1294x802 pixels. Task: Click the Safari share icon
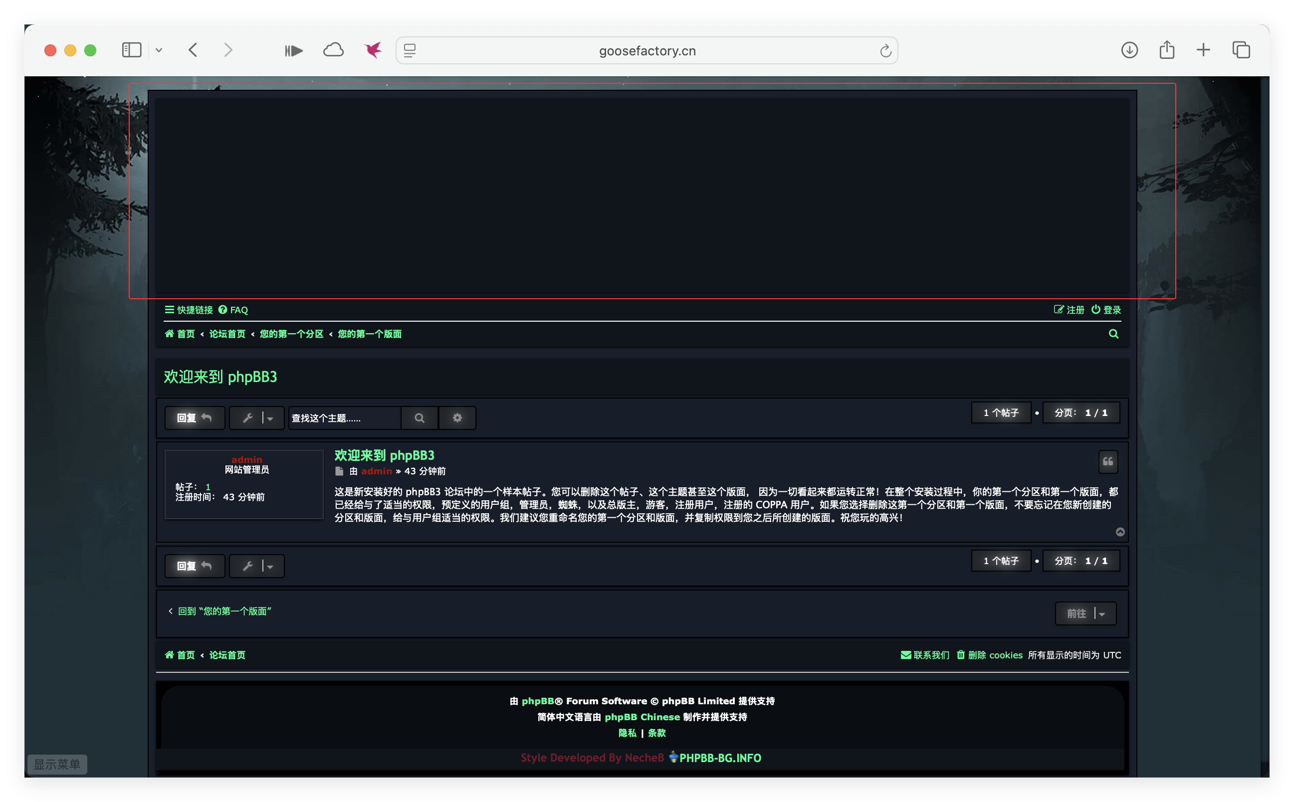pos(1167,50)
